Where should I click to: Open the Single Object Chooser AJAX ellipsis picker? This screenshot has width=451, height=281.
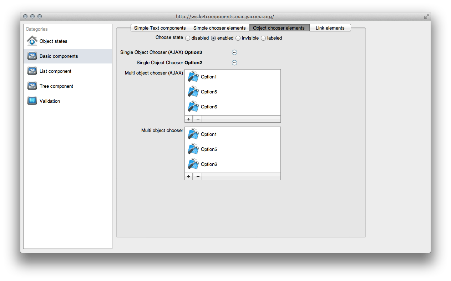(234, 52)
